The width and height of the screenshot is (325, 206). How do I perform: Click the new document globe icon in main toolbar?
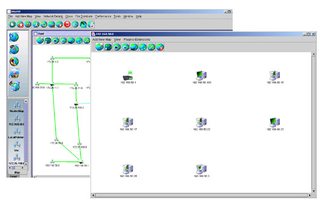coord(12,24)
